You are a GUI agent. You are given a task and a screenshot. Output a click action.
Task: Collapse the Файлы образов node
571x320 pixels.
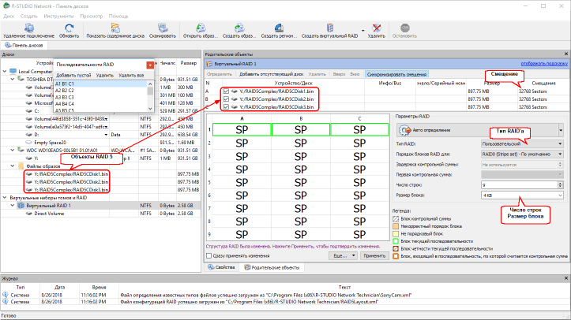(x=13, y=166)
